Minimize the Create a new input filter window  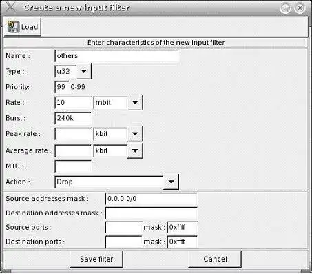(x=285, y=8)
